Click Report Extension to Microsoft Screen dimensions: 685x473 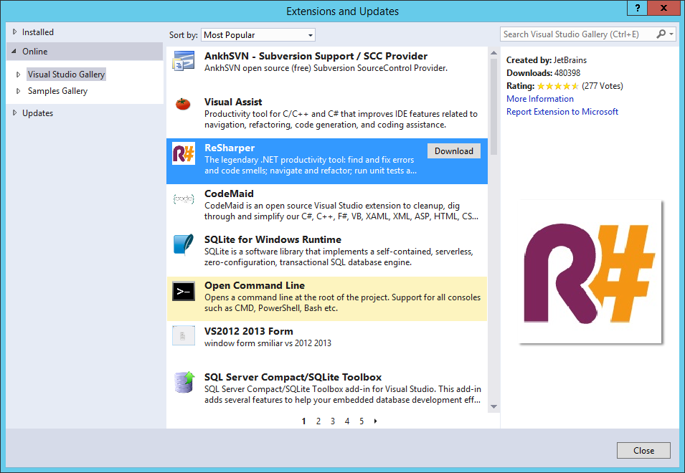point(562,111)
